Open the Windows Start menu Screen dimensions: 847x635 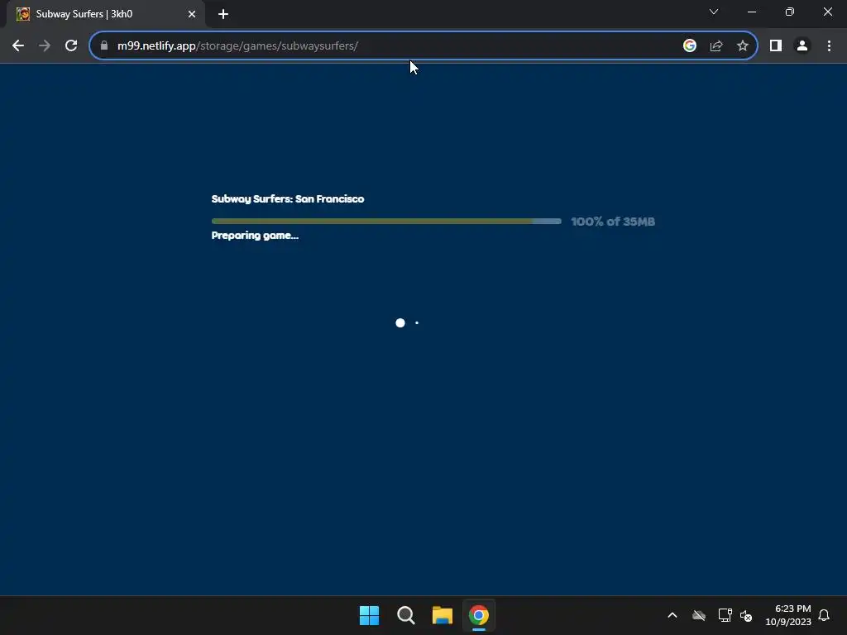point(370,615)
